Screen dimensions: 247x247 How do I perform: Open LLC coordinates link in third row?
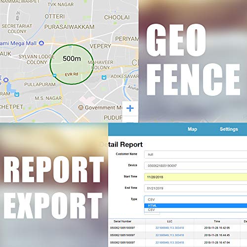(169, 243)
